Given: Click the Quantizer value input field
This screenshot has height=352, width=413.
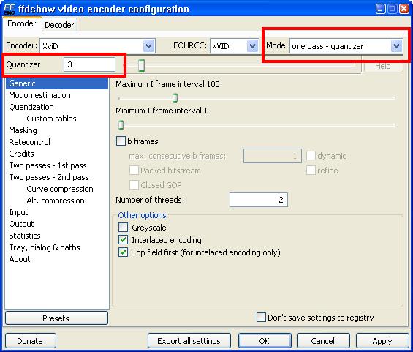Looking at the screenshot, I should 90,64.
